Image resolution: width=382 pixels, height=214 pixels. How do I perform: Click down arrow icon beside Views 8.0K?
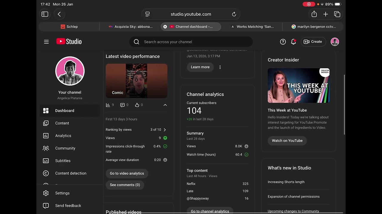[246, 146]
